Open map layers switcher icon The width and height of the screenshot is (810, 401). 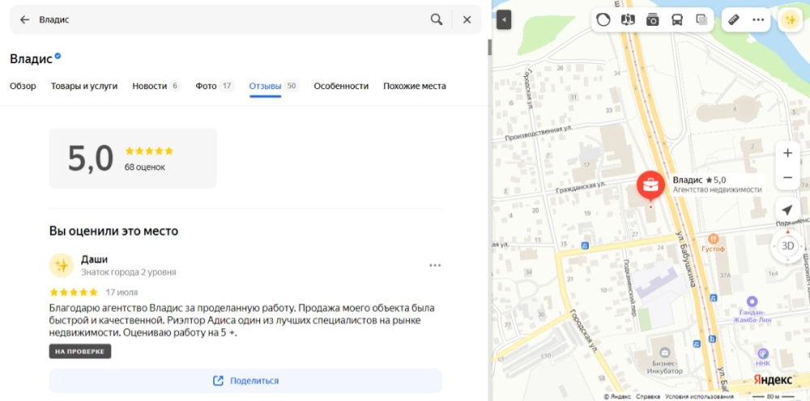(701, 20)
